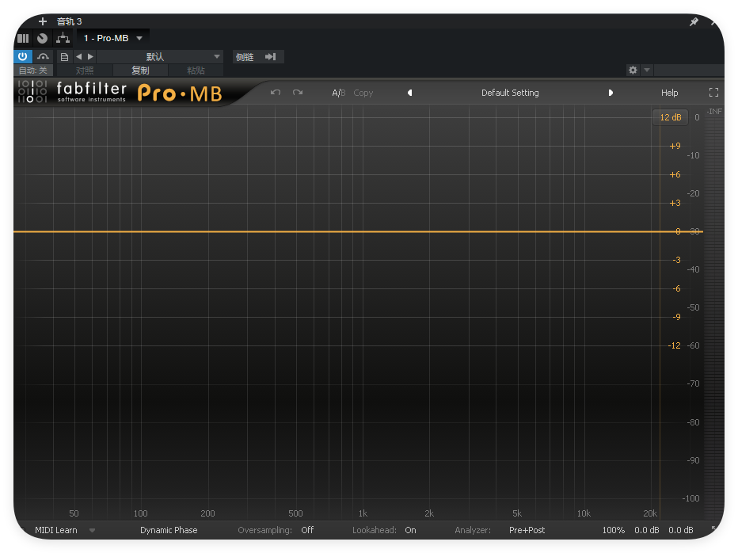Open the Default Setting preset menu

[510, 93]
